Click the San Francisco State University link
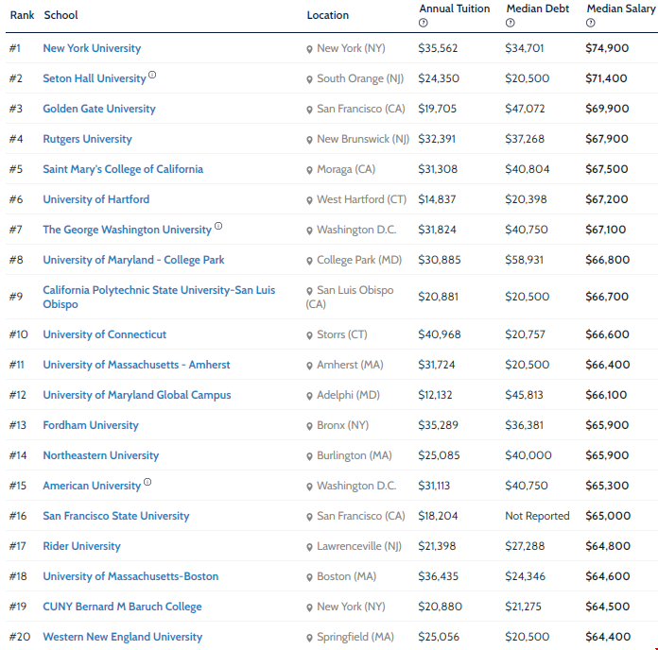This screenshot has width=658, height=650. pos(115,516)
